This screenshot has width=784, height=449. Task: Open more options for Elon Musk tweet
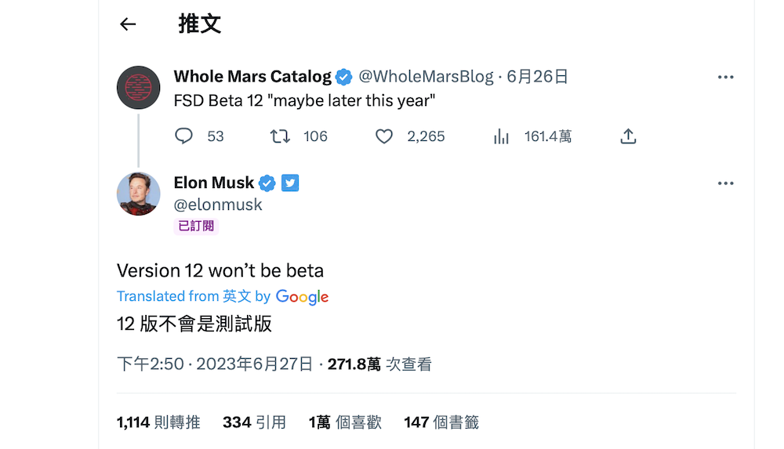click(x=726, y=183)
